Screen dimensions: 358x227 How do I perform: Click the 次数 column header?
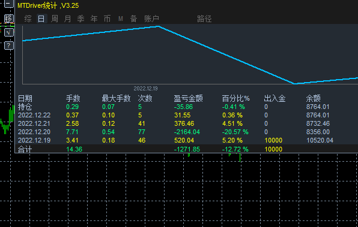click(145, 99)
